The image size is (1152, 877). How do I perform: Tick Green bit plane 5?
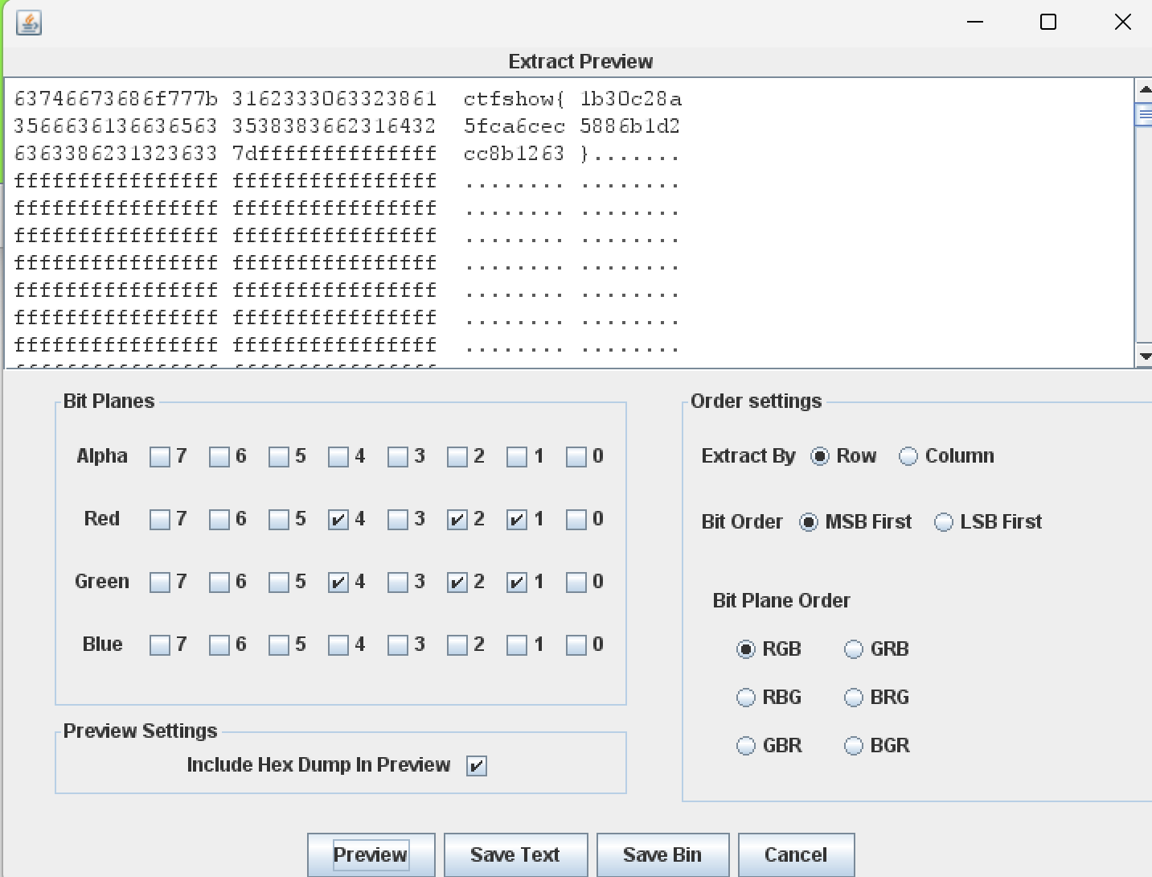[279, 583]
